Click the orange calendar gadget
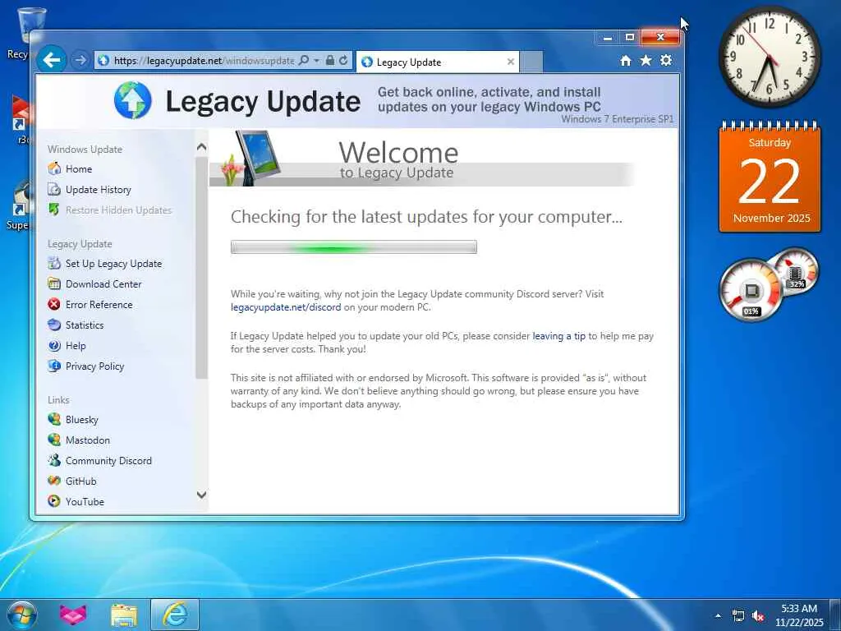Image resolution: width=841 pixels, height=631 pixels. point(770,177)
